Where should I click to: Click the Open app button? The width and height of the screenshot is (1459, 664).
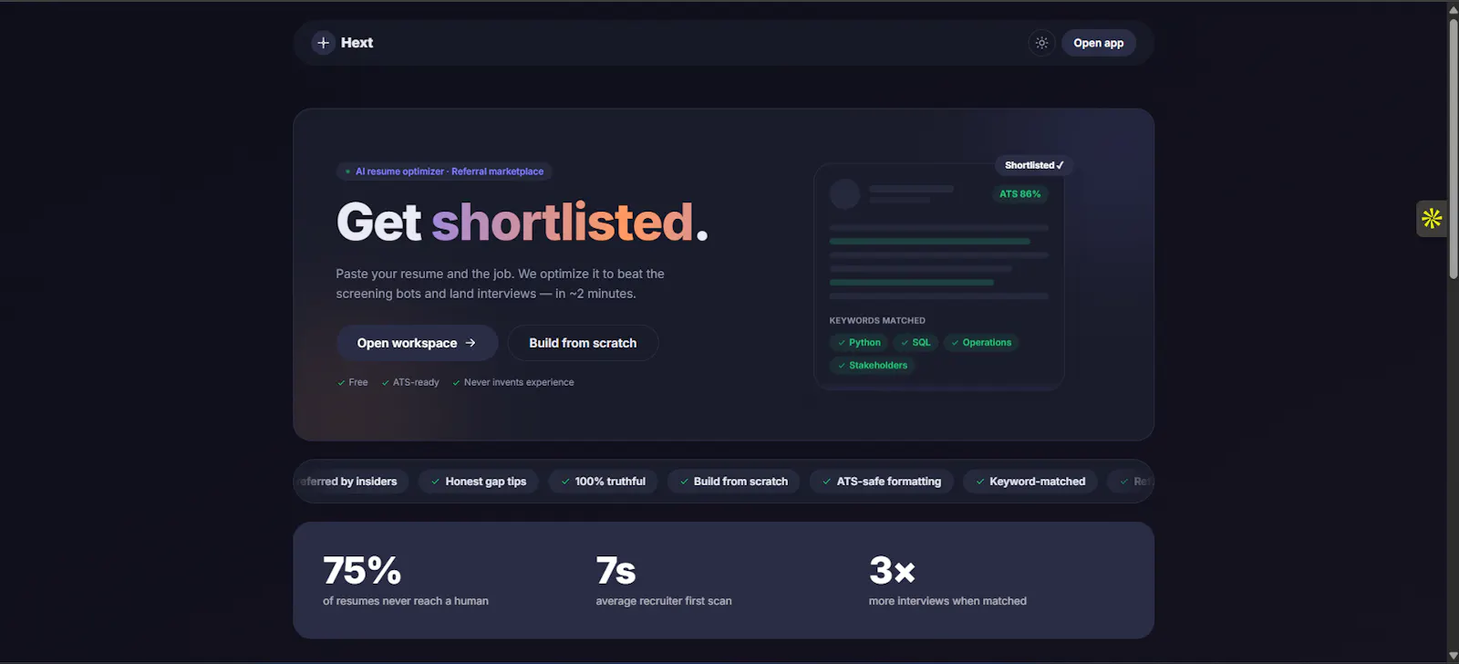point(1098,43)
